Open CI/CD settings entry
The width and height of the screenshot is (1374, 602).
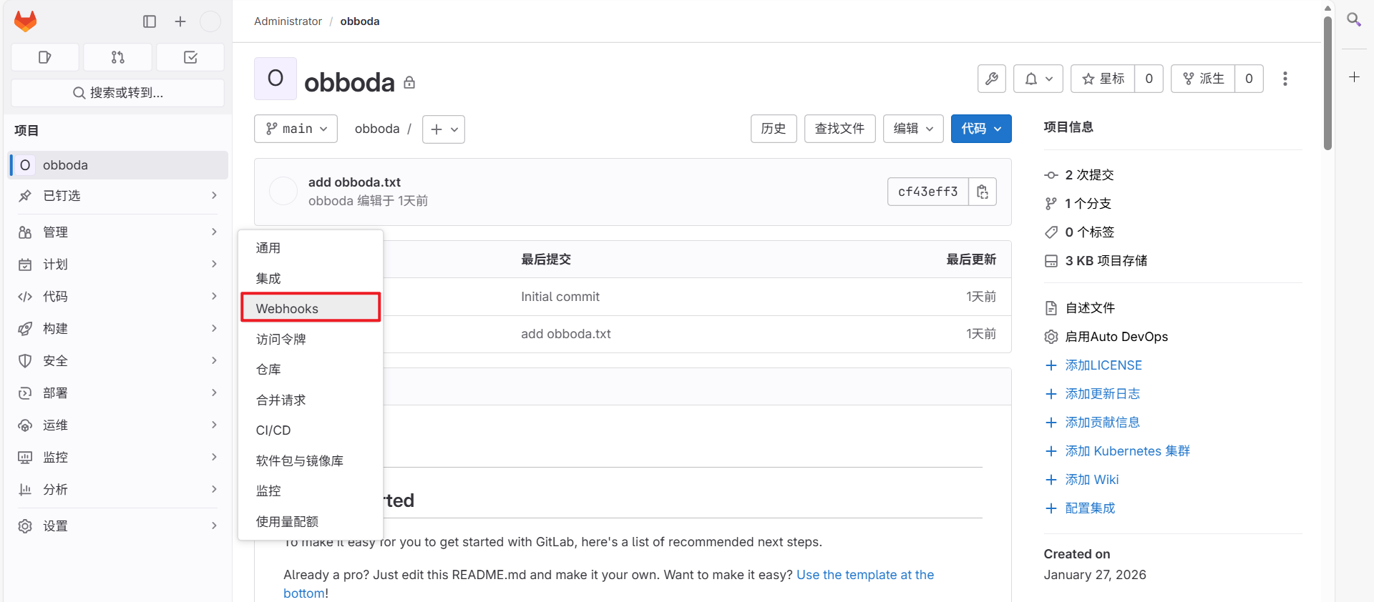click(x=311, y=430)
